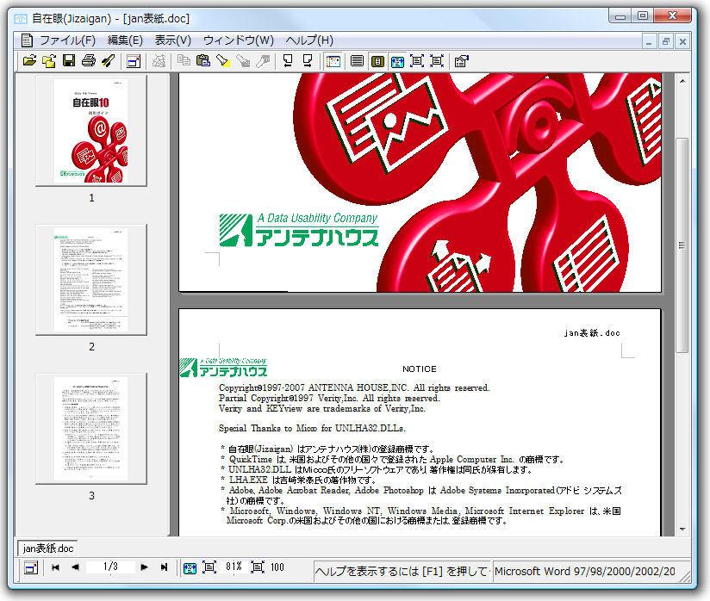This screenshot has width=710, height=601.
Task: Click the zoom frame icon before 81%
Action: click(x=209, y=567)
